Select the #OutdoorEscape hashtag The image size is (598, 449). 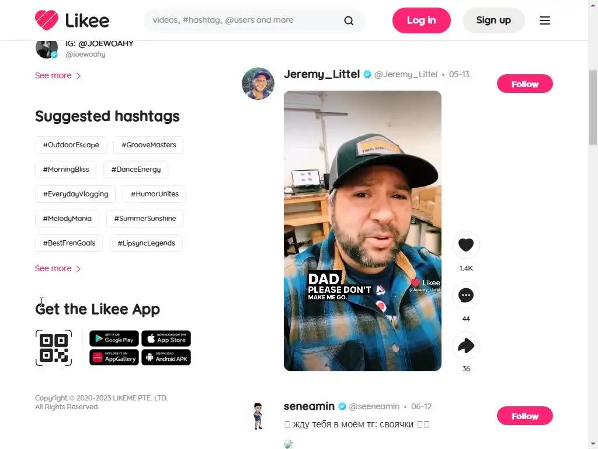pyautogui.click(x=71, y=145)
